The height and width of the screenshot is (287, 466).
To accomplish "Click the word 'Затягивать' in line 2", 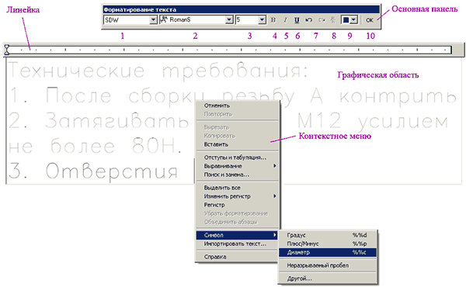I will pyautogui.click(x=116, y=121).
